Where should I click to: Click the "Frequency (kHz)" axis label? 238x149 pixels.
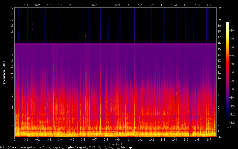pyautogui.click(x=4, y=72)
